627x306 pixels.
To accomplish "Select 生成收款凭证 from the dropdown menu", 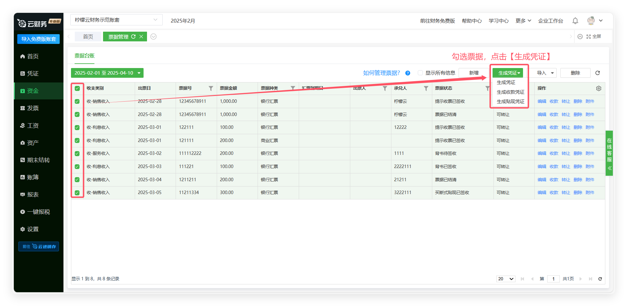I will click(x=510, y=92).
